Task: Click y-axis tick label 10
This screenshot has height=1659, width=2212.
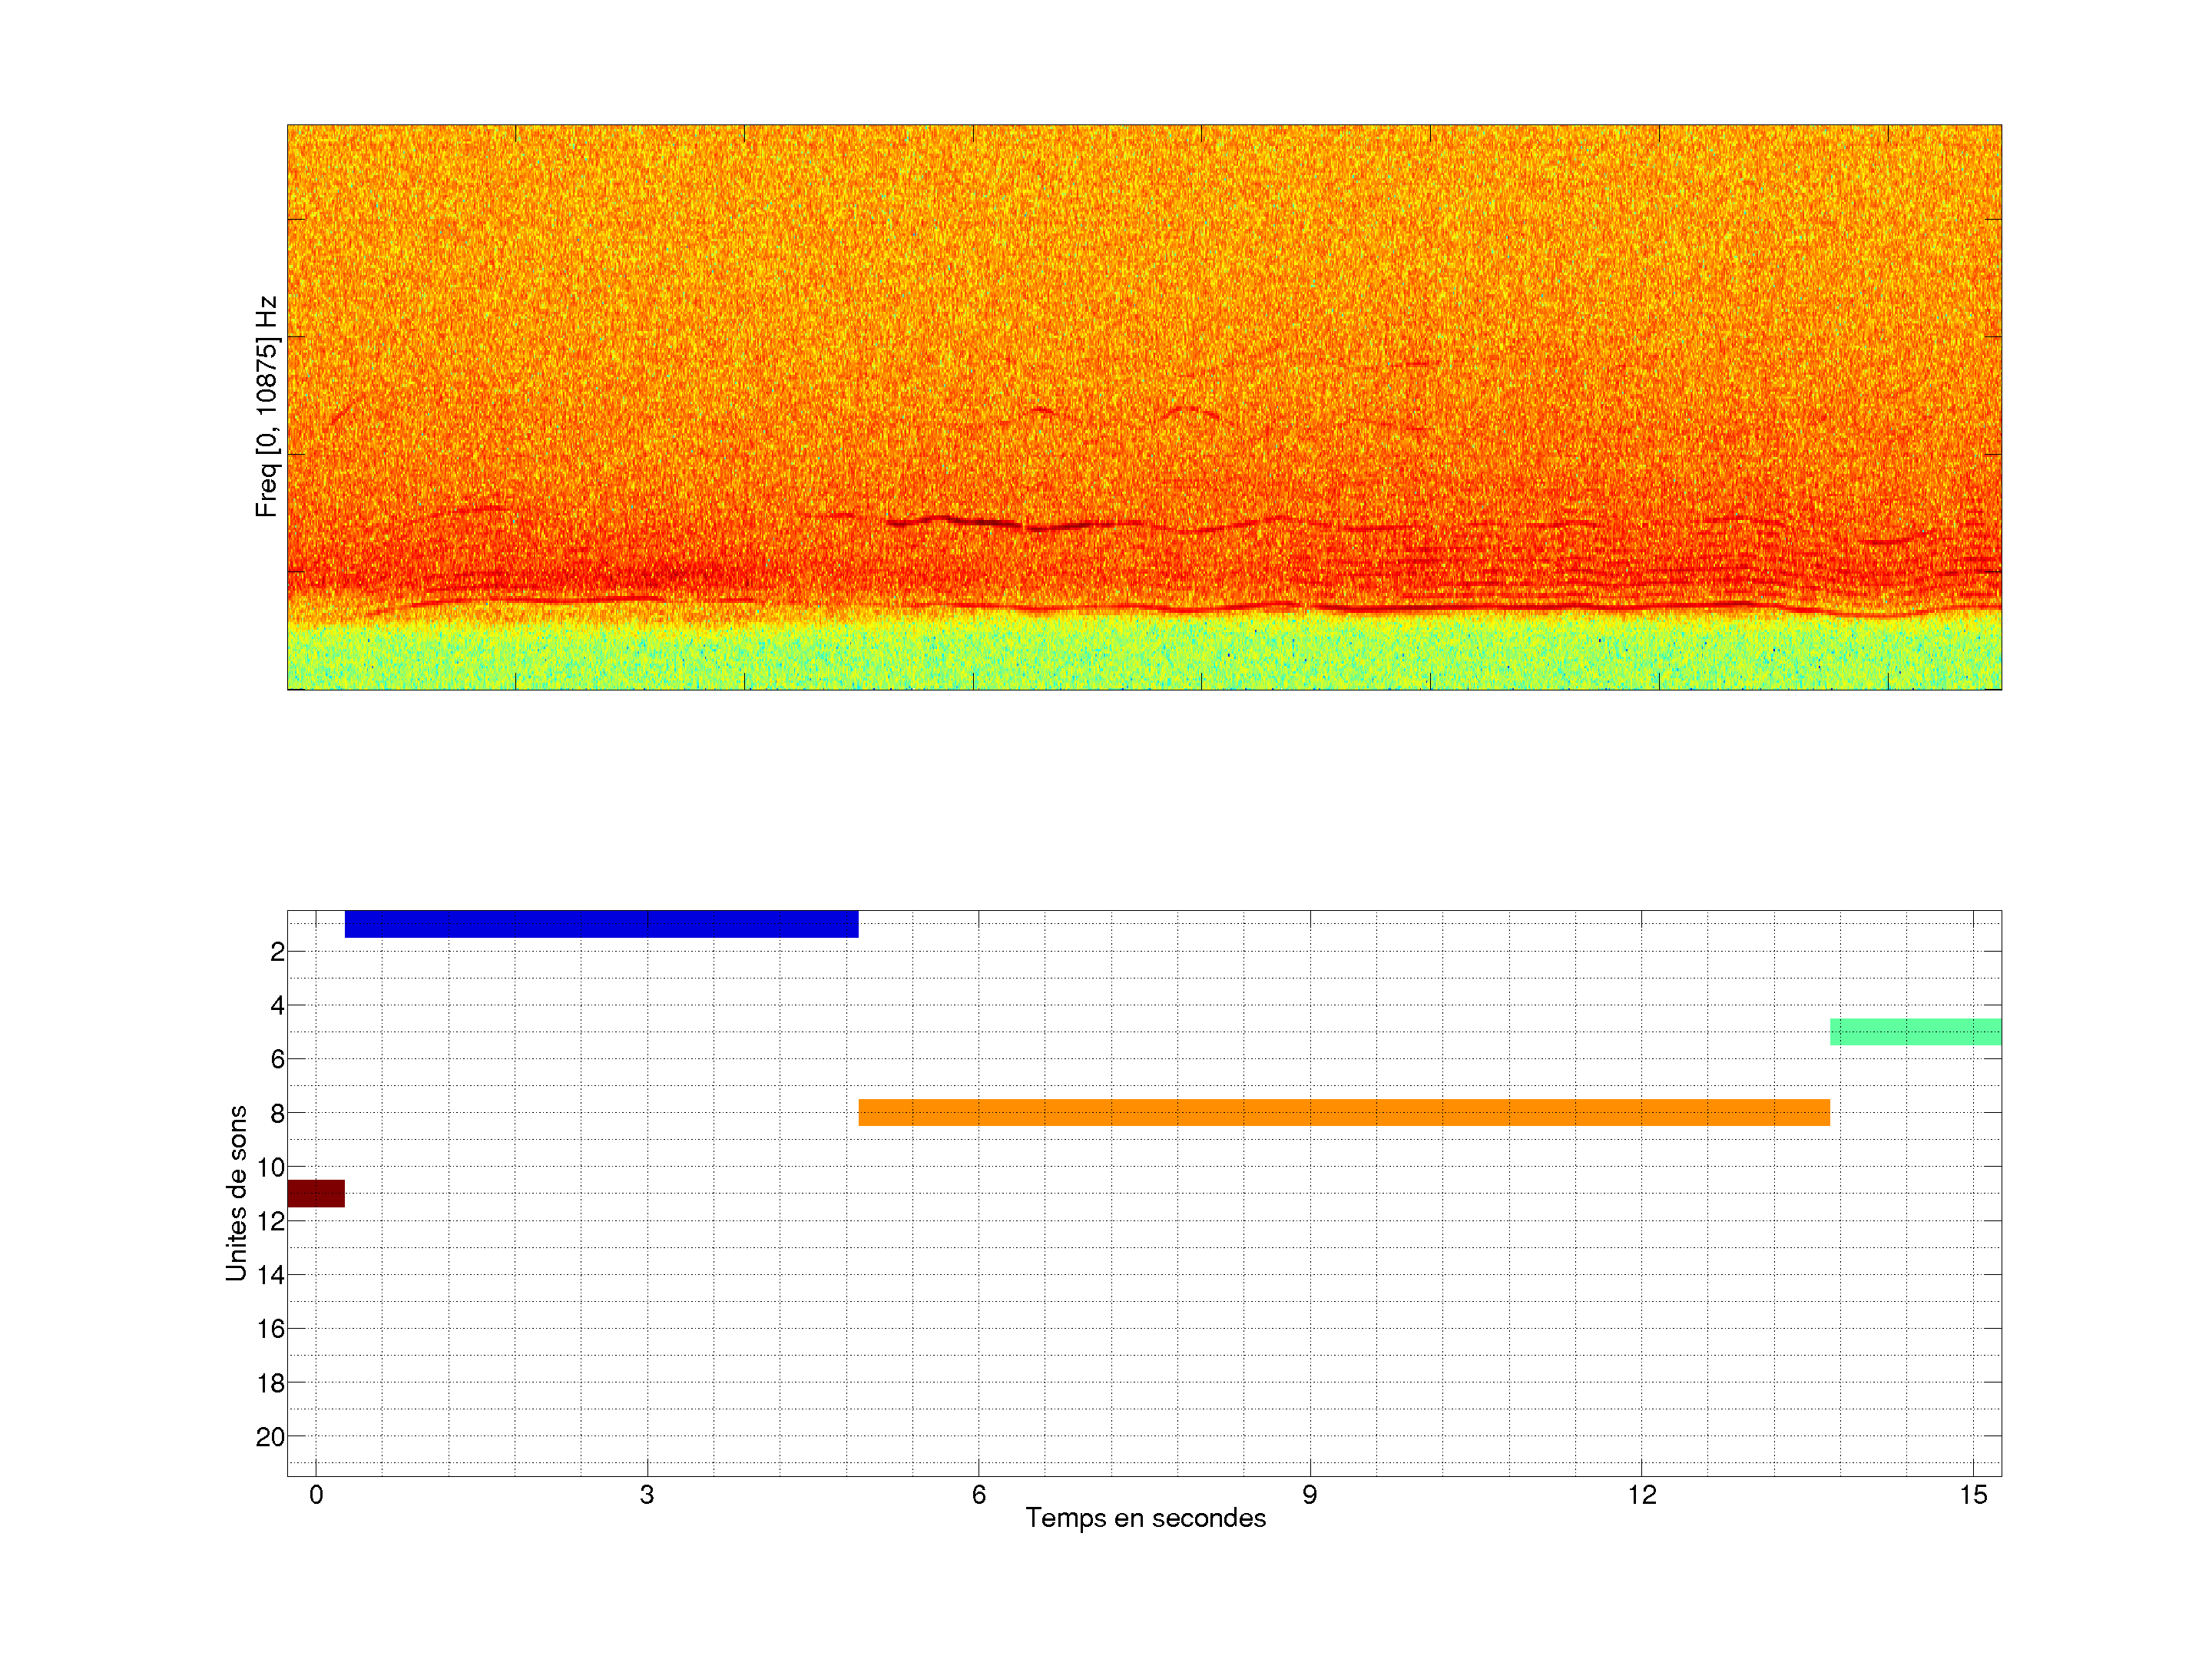Action: point(271,1167)
